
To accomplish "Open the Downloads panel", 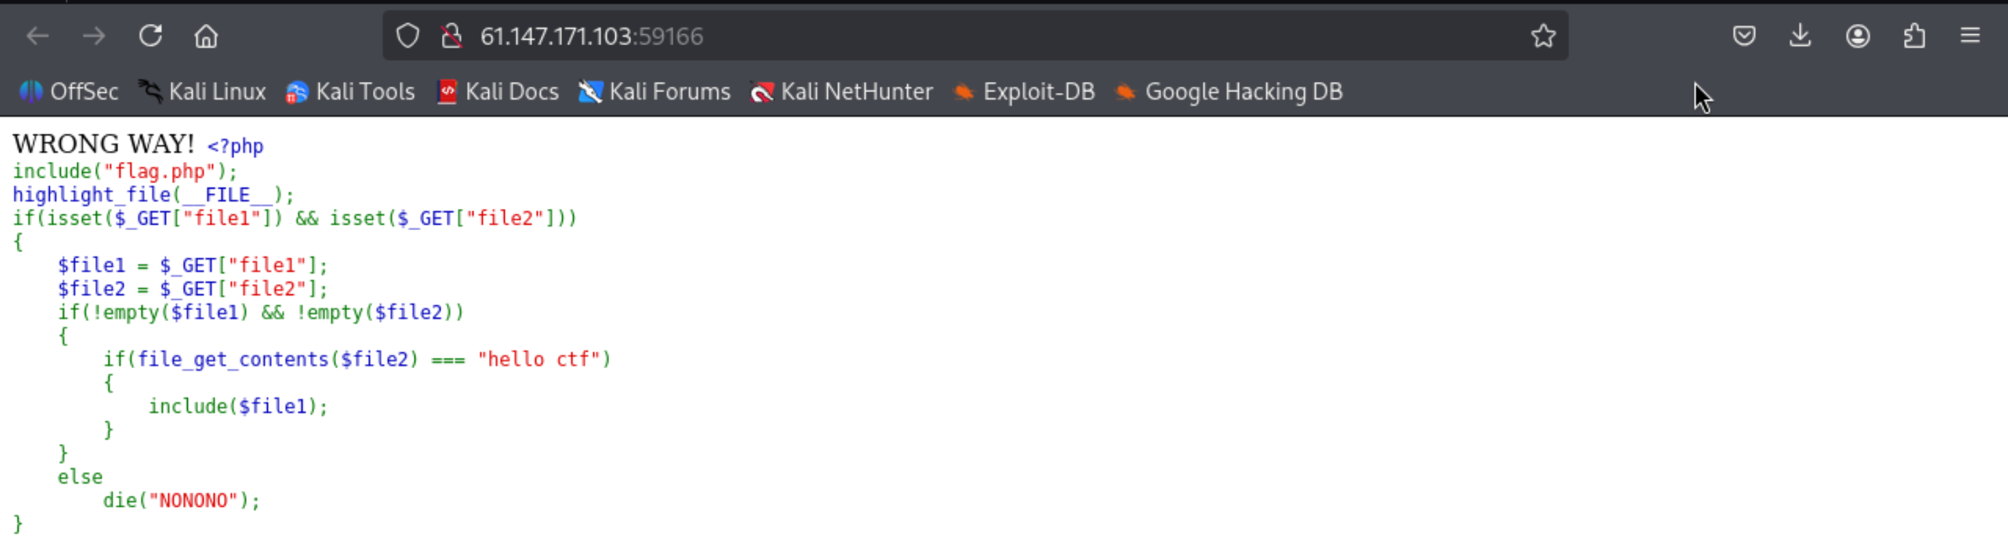I will tap(1800, 36).
